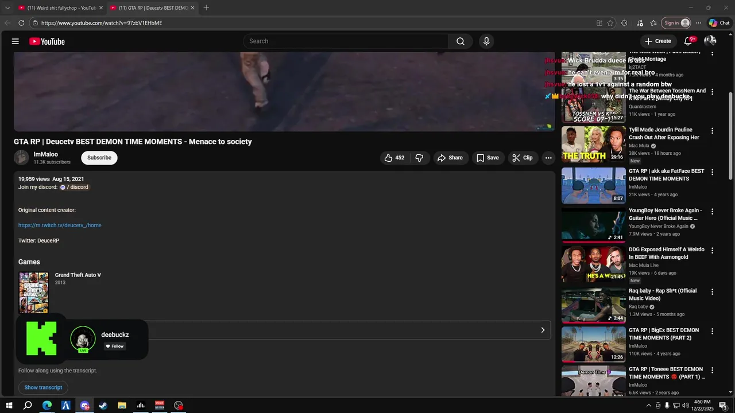Open options for Raq baby Rap Sh*t video
Viewport: 735px width, 413px height.
click(712, 292)
